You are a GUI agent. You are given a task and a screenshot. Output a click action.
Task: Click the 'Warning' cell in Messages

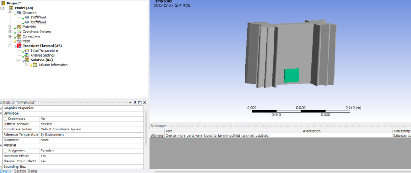tap(157, 136)
